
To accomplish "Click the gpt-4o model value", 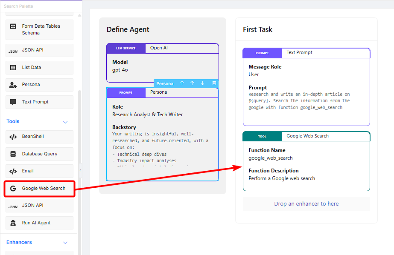I will 120,70.
